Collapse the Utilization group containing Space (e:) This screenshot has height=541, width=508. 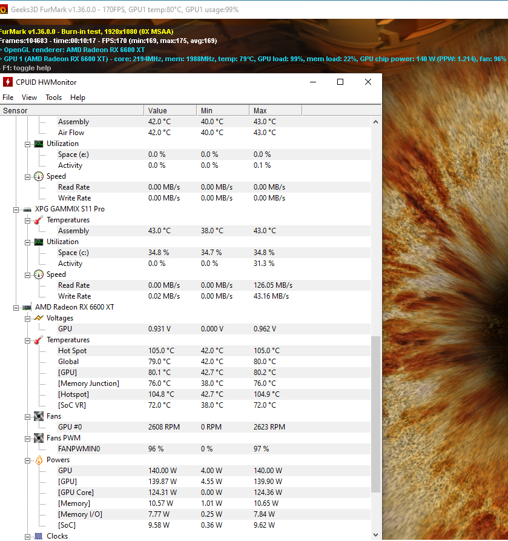(x=28, y=145)
